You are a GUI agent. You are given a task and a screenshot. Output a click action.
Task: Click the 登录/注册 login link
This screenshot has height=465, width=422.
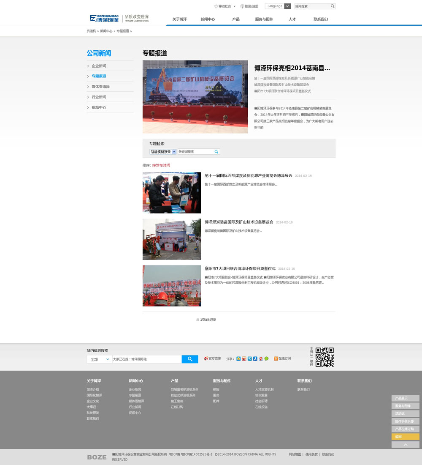[251, 6]
